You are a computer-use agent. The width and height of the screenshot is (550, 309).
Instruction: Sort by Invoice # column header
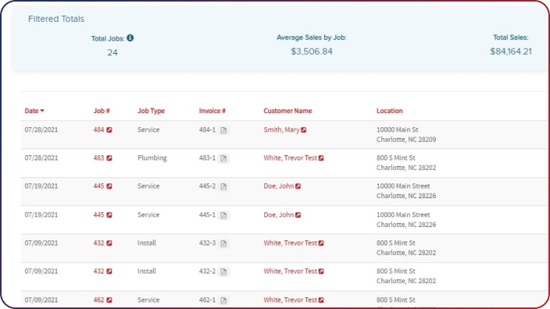point(212,111)
